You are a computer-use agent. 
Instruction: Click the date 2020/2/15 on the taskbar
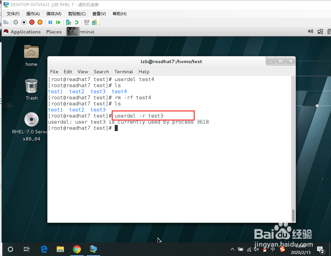tap(301, 252)
